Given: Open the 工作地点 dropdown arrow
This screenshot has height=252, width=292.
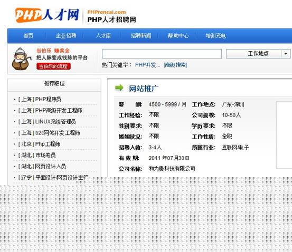Looking at the screenshot, I should (x=286, y=54).
